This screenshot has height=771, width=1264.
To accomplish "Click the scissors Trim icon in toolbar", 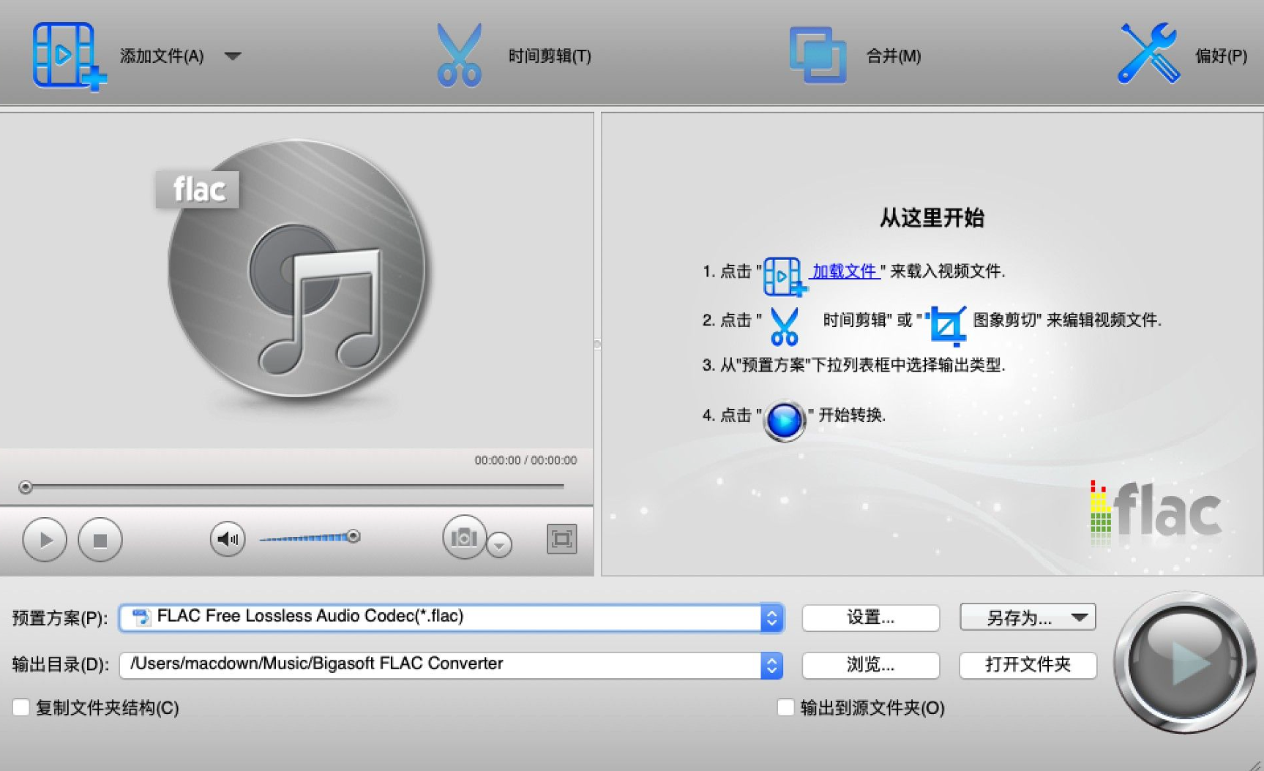I will [460, 55].
